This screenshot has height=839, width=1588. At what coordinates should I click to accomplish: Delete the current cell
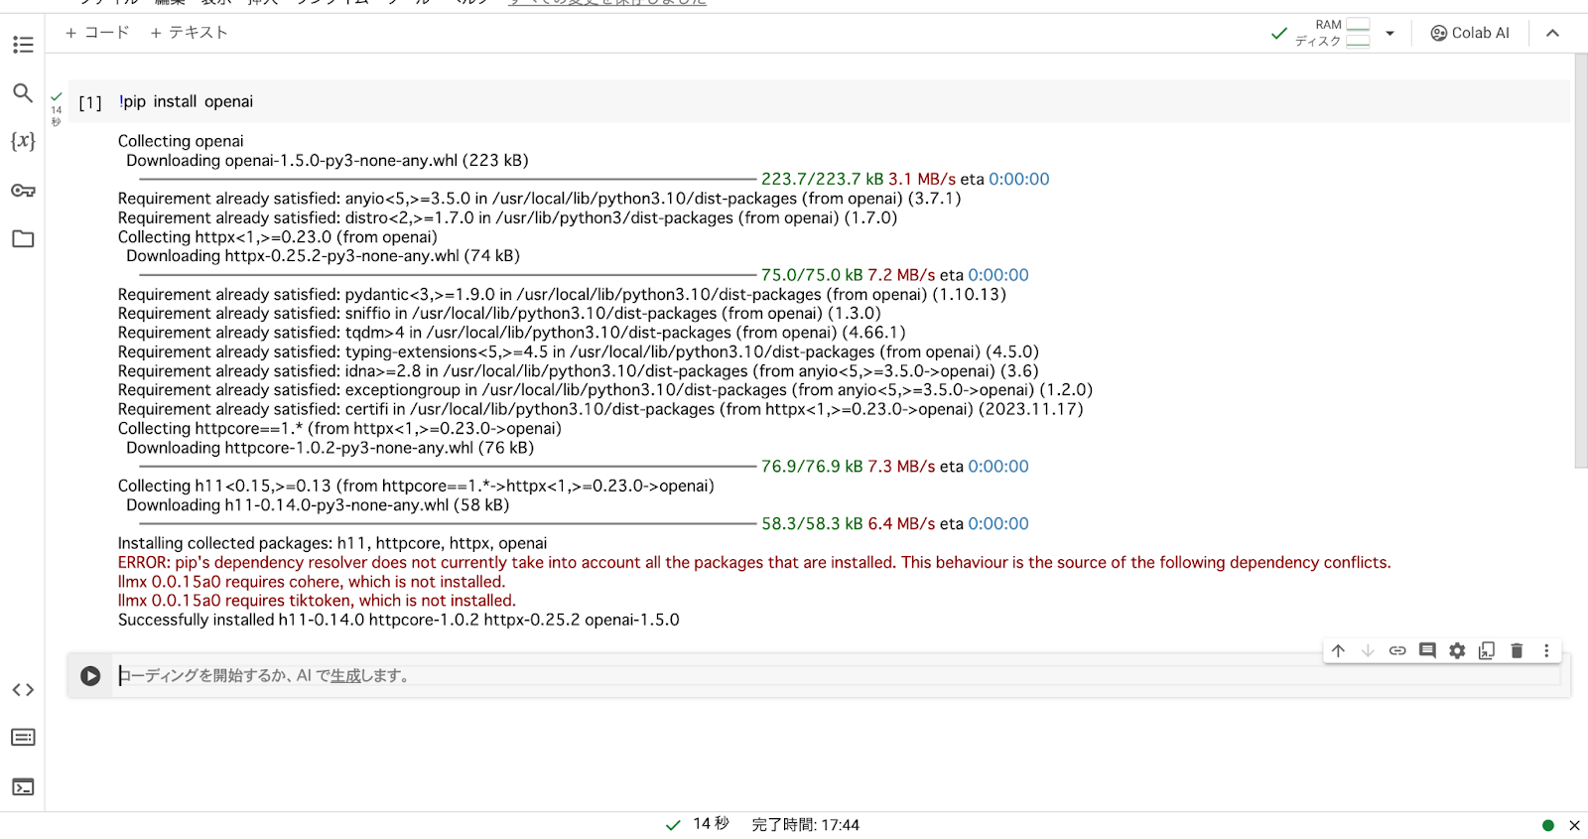tap(1517, 651)
